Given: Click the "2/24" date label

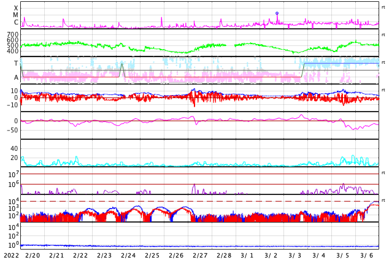Looking at the screenshot, I should click(128, 256).
